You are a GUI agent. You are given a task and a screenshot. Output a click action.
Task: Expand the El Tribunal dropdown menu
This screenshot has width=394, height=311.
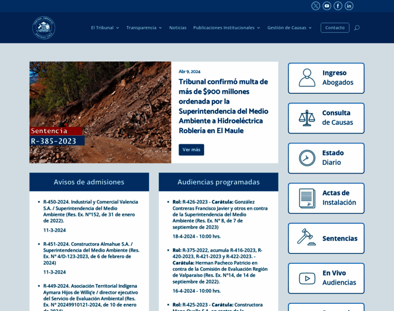(105, 27)
